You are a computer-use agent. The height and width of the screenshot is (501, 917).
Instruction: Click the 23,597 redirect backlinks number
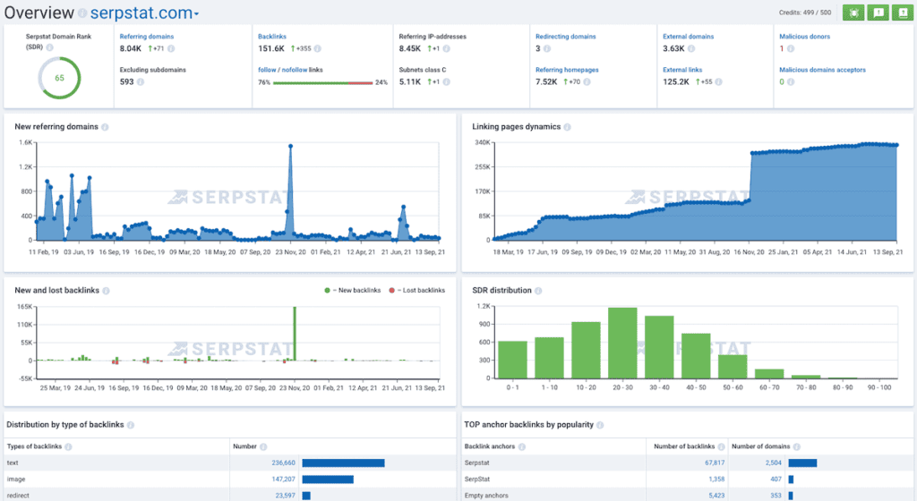point(285,495)
